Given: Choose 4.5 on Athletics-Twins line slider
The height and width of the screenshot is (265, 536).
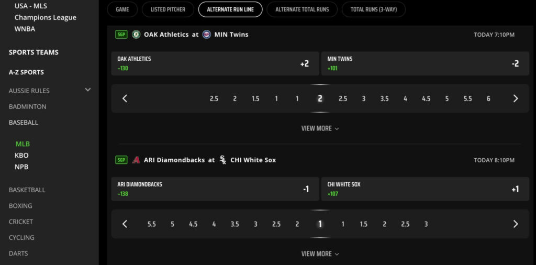Looking at the screenshot, I should 426,99.
